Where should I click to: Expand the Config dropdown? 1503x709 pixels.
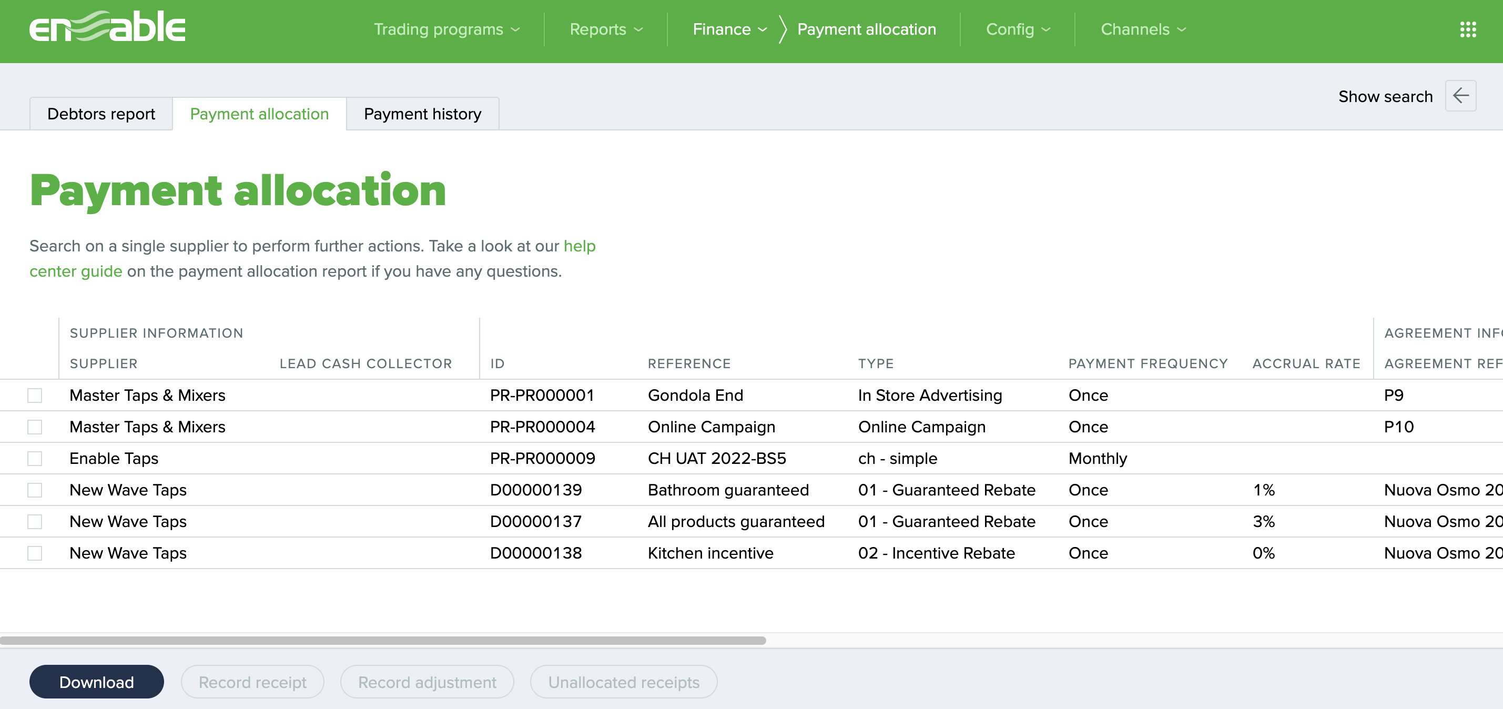pyautogui.click(x=1017, y=29)
